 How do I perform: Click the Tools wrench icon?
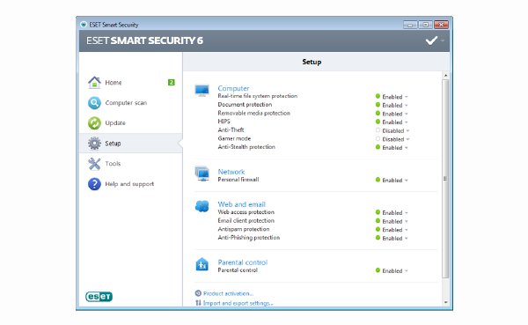(x=94, y=164)
